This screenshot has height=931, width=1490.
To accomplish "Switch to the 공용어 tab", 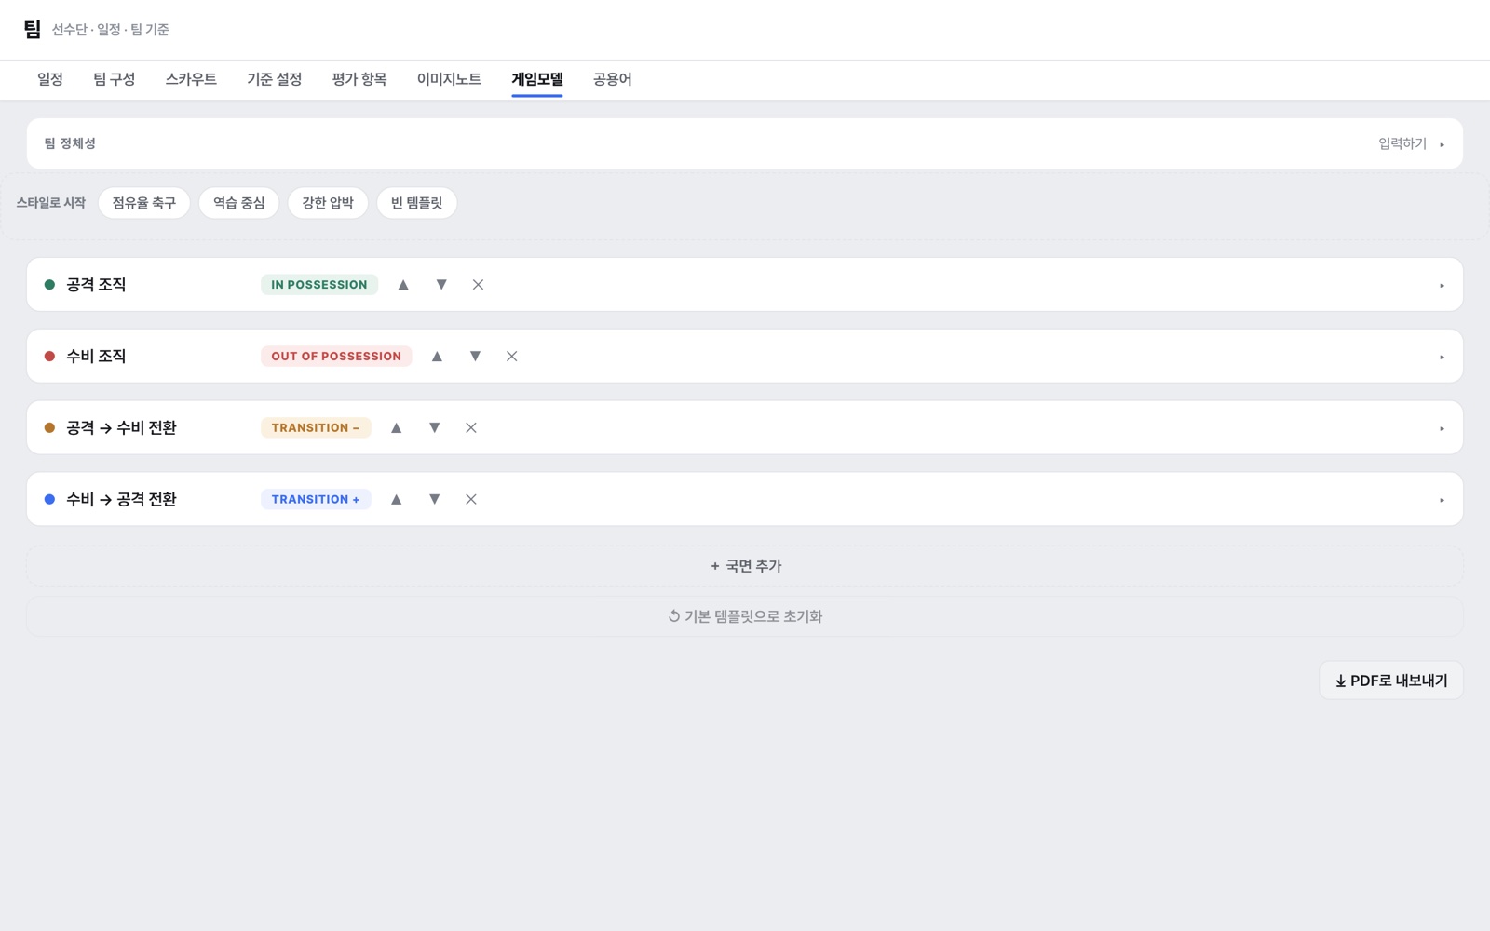I will (613, 80).
